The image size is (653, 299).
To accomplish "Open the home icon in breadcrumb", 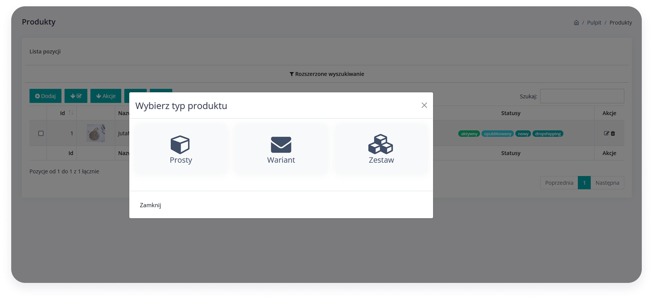I will point(576,23).
